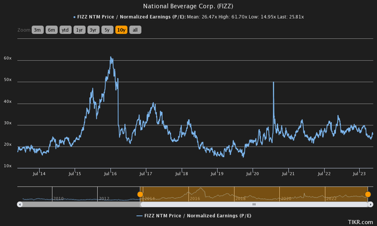The width and height of the screenshot is (377, 226).
Task: Select the all zoom range
Action: 135,30
